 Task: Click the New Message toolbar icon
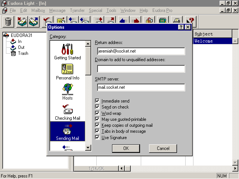click(x=61, y=20)
